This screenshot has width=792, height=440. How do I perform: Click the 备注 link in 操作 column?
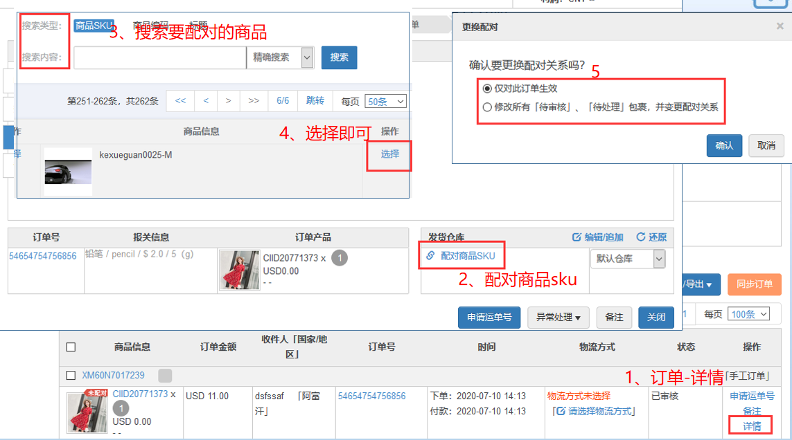pos(752,411)
